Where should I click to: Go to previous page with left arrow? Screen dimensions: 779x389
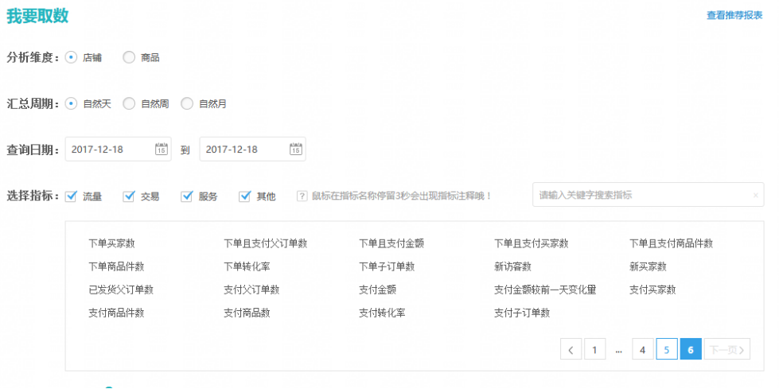click(x=571, y=349)
